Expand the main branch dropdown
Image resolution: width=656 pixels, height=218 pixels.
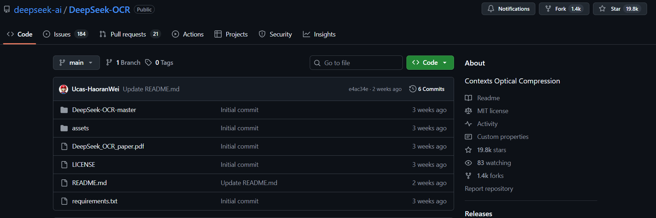[x=76, y=63]
